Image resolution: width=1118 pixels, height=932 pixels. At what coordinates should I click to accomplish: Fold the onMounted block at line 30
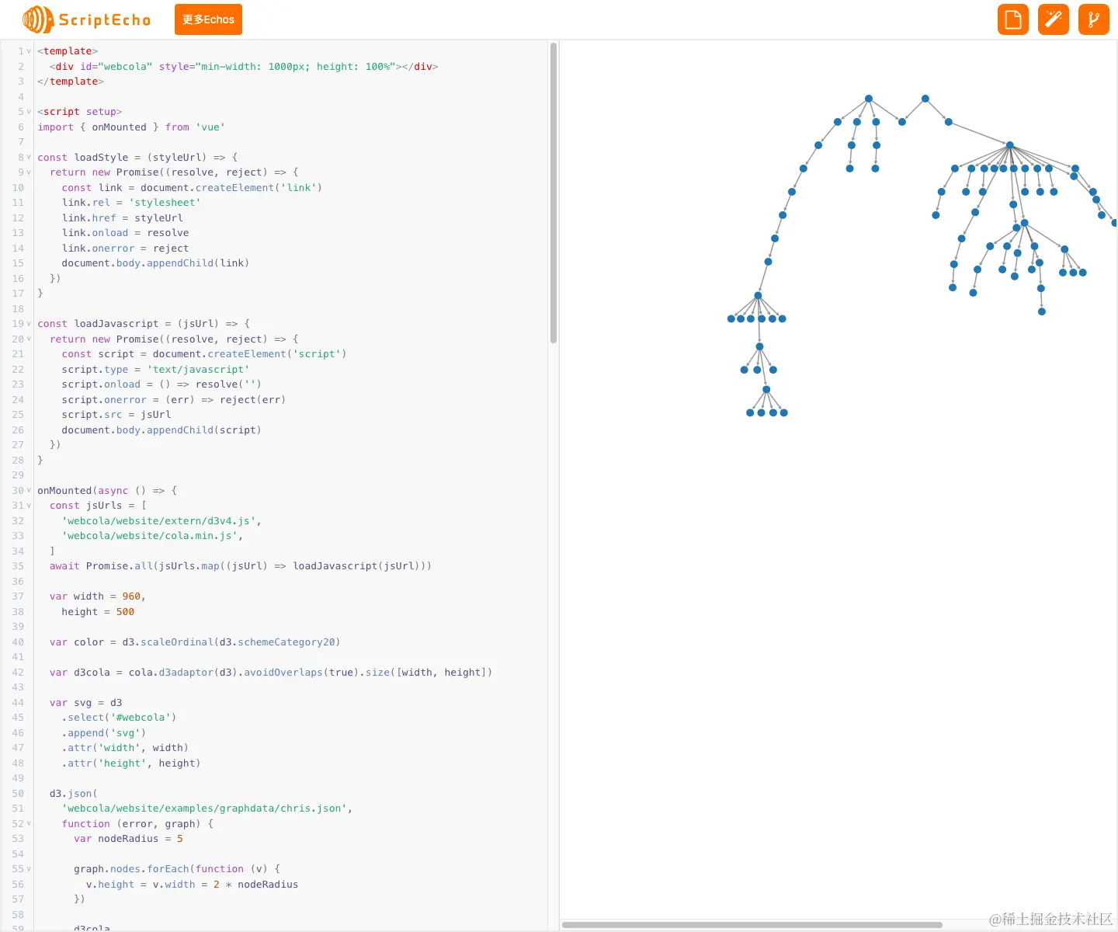pyautogui.click(x=30, y=490)
